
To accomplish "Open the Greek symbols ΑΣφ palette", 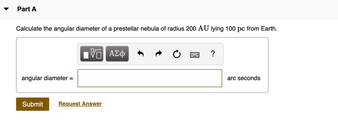I will coord(117,54).
